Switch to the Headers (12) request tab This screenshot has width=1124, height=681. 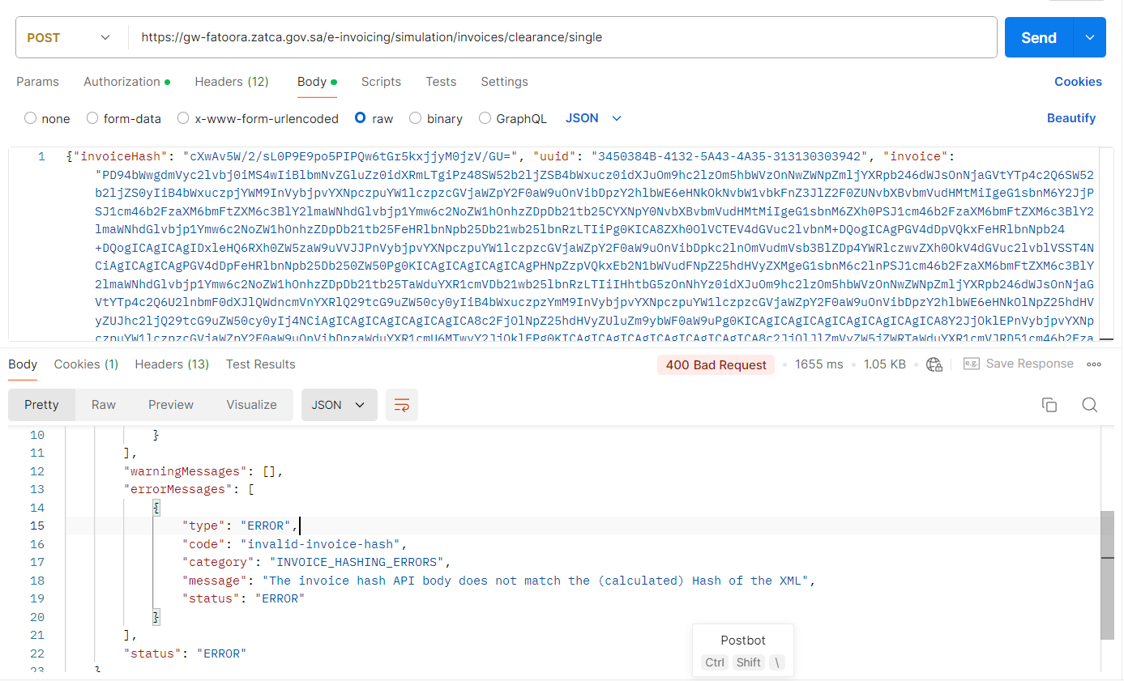tap(231, 82)
